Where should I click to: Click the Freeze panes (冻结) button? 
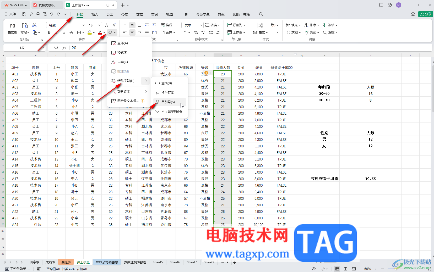(330, 25)
